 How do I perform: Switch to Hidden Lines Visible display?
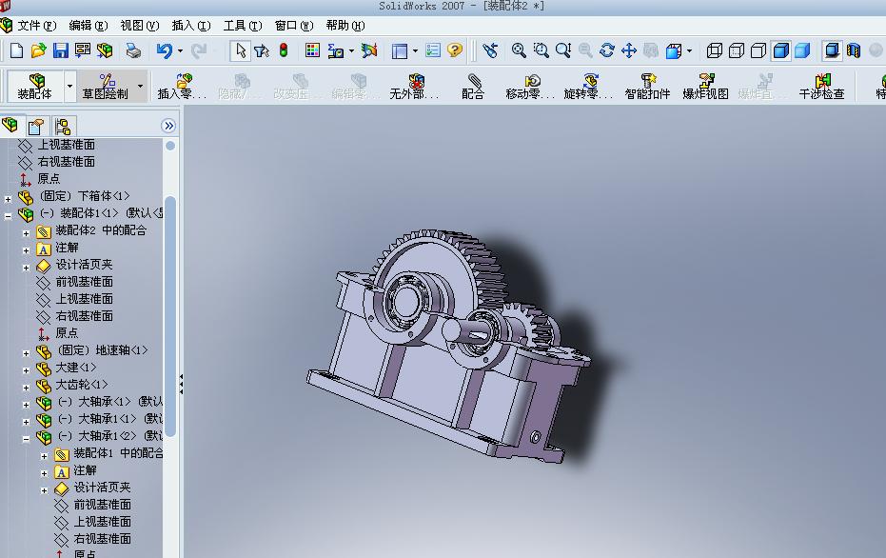pyautogui.click(x=737, y=50)
